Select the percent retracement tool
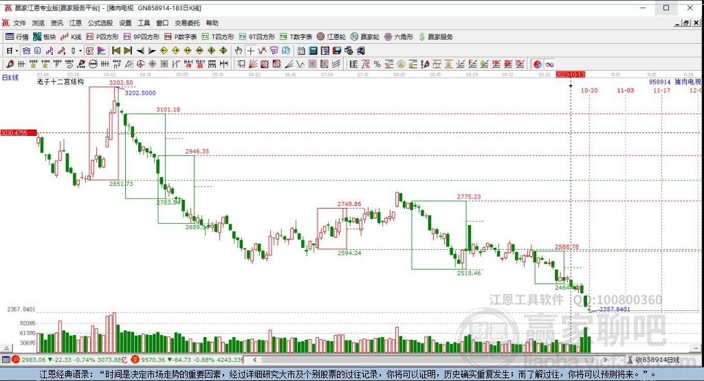 [x=377, y=64]
